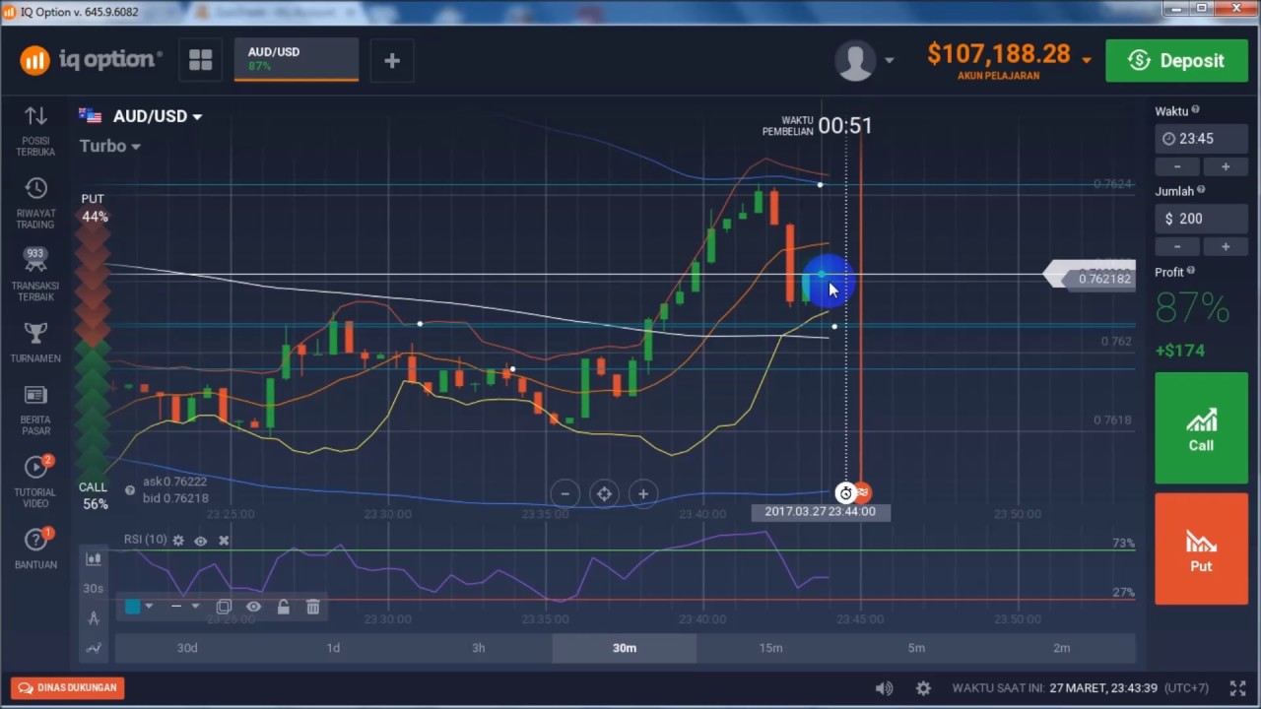
Task: Add a new asset tab with plus
Action: tap(392, 61)
